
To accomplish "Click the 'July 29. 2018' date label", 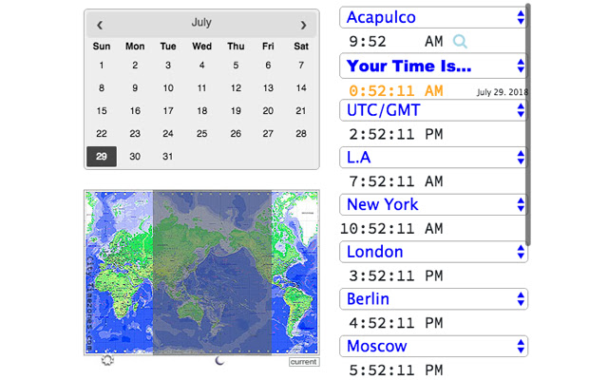I will [503, 92].
